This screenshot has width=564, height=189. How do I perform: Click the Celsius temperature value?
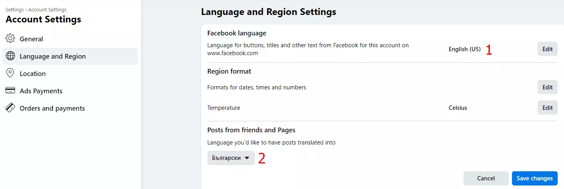point(458,108)
